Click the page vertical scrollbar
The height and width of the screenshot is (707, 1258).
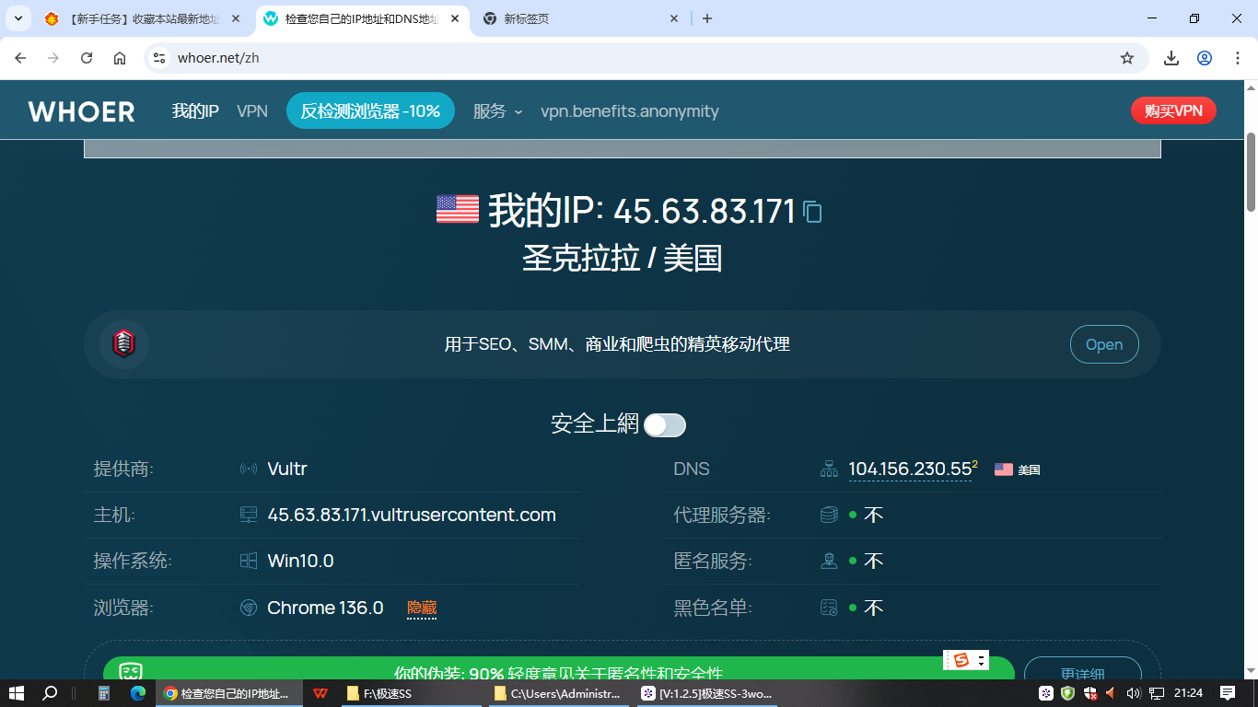(1252, 171)
